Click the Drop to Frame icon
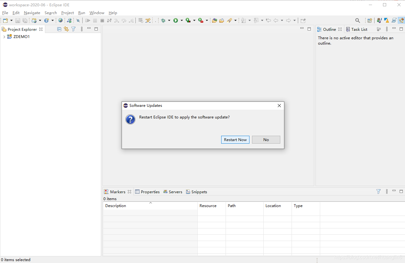405x263 pixels. coord(141,20)
